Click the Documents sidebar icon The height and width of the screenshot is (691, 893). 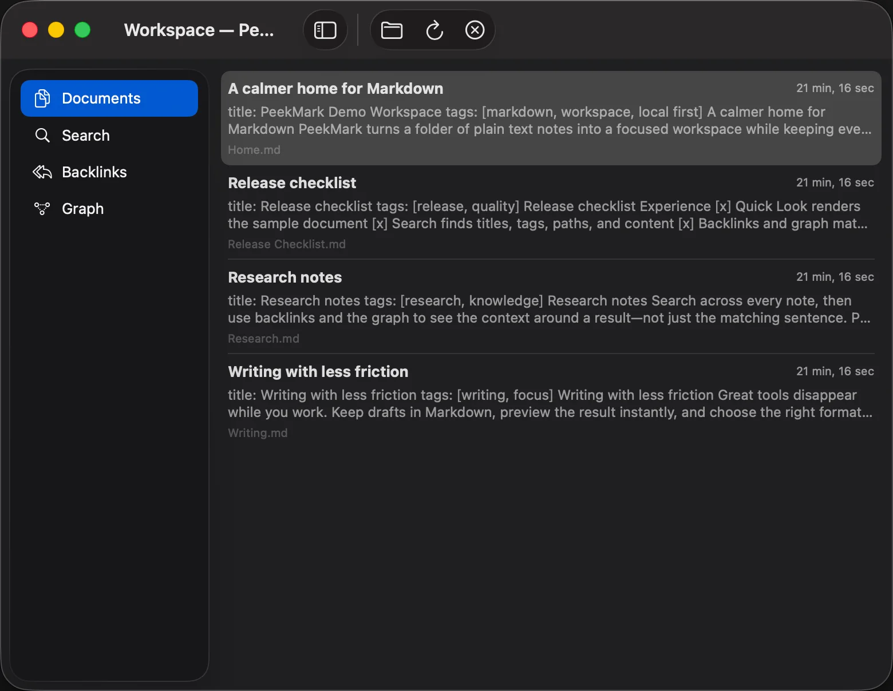coord(42,98)
